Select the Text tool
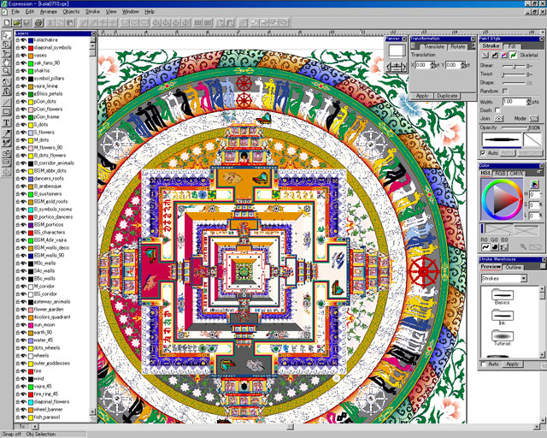The image size is (547, 438). pyautogui.click(x=6, y=122)
